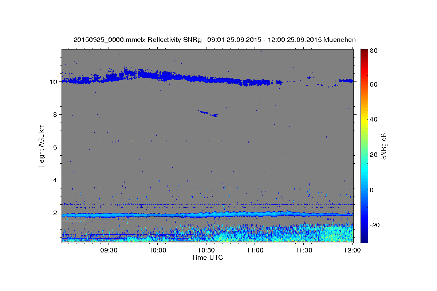Image resolution: width=437 pixels, height=291 pixels.
Task: Click the height tick label 10
Action: click(53, 82)
